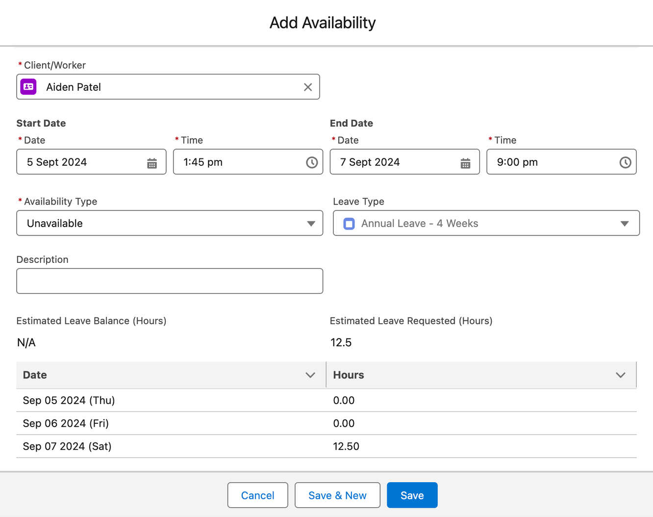Expand the Hours column header menu
Screen dimensions: 653x517
(x=621, y=375)
